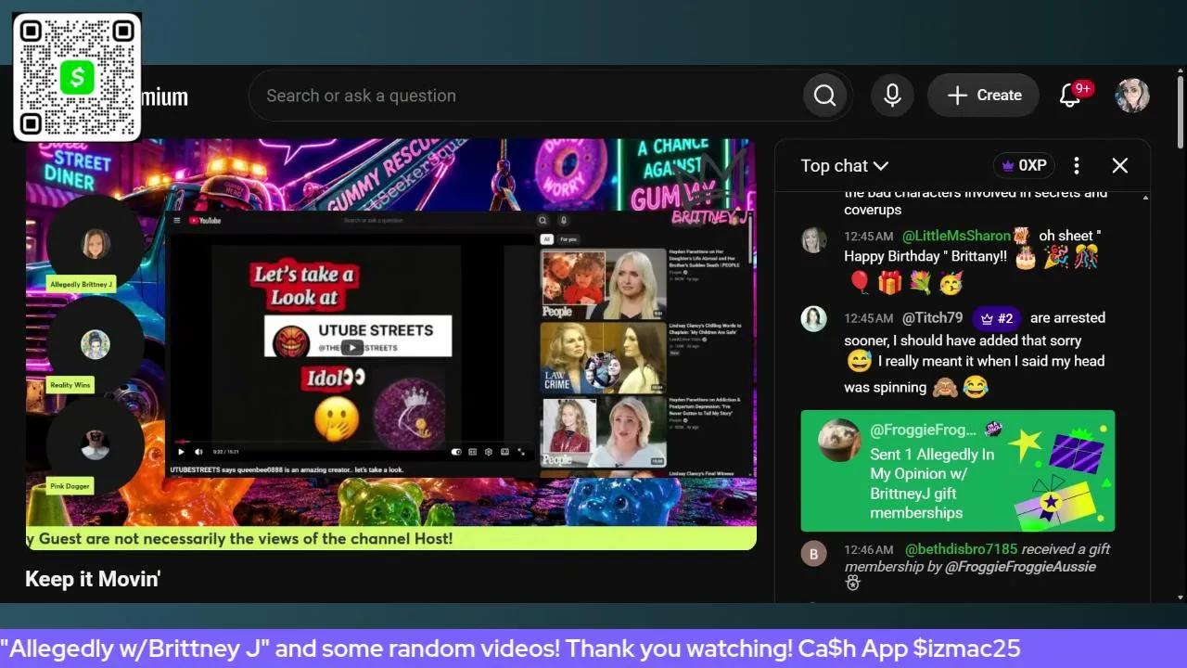Click the 12:45 AM timestamp on LittleMsSharon's message

click(869, 237)
